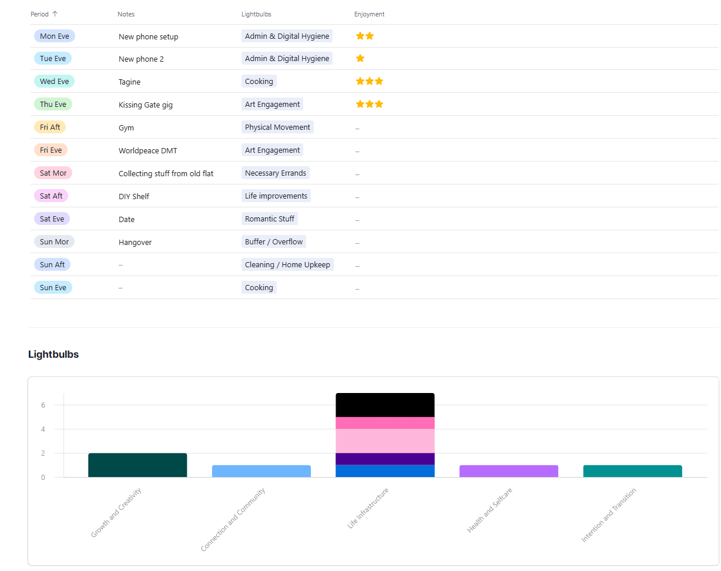Click the Lightbulbs chart heading
The image size is (721, 571).
click(x=53, y=354)
